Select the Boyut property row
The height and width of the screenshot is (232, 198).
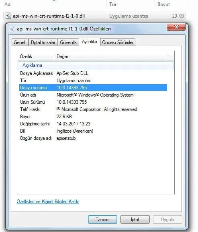click(93, 117)
